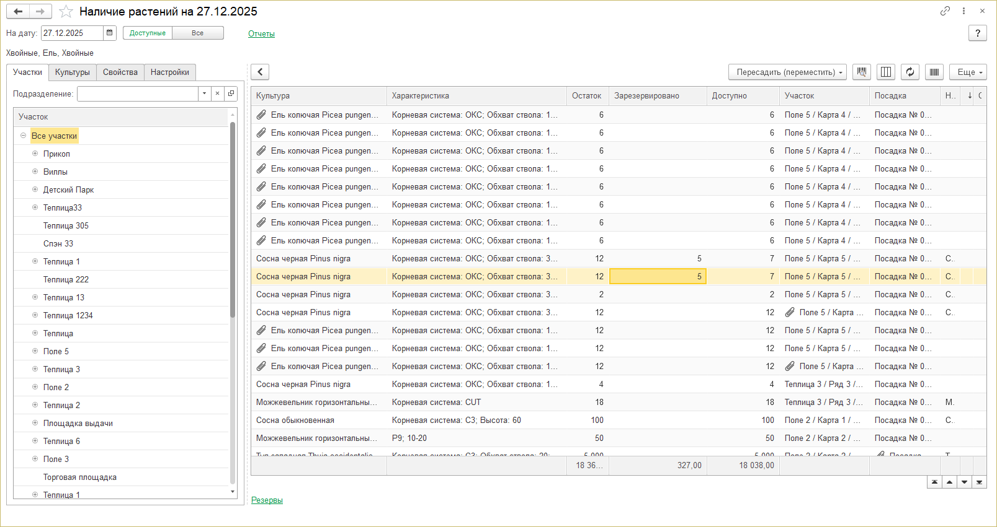997x527 pixels.
Task: Collapse the left panel with chevron button
Action: 260,72
